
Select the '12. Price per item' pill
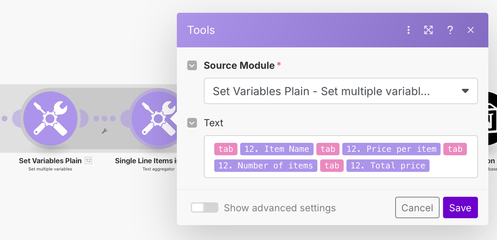click(x=391, y=149)
